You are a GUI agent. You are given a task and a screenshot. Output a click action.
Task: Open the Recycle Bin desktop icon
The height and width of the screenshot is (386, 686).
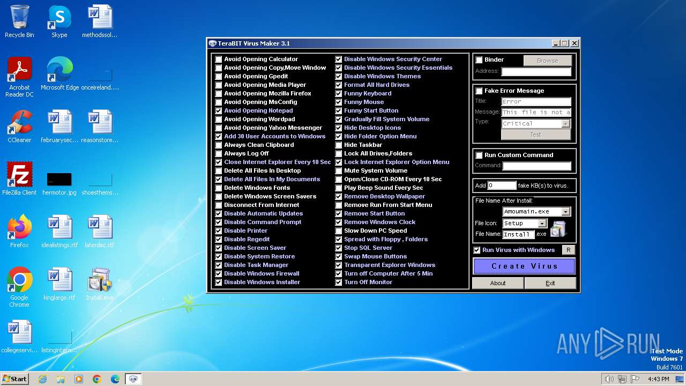(x=19, y=21)
